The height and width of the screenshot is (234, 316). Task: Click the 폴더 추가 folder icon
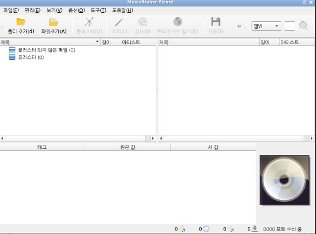coord(20,22)
